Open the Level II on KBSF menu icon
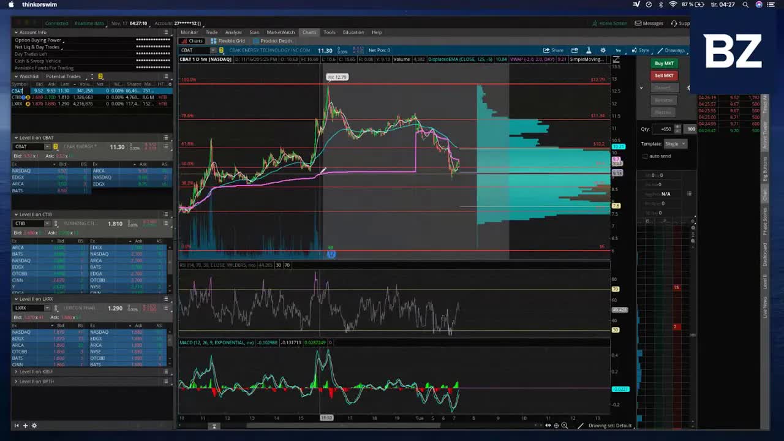This screenshot has width=784, height=441. (166, 371)
